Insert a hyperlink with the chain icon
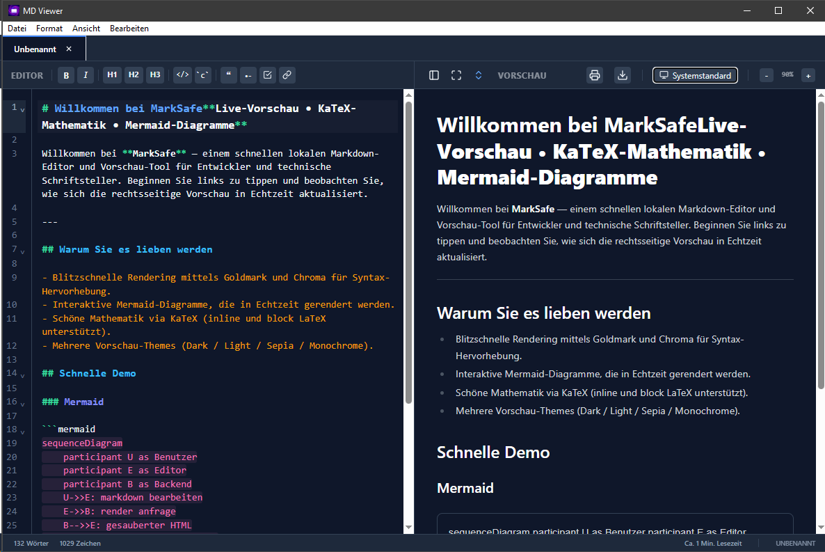Screen dimensions: 825x552 (x=287, y=75)
